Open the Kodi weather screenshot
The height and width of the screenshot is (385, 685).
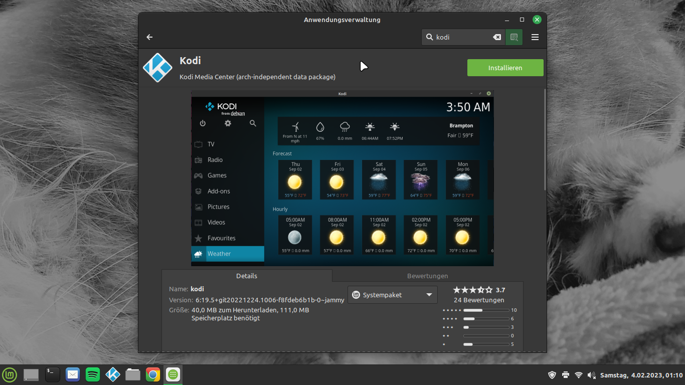pyautogui.click(x=342, y=178)
